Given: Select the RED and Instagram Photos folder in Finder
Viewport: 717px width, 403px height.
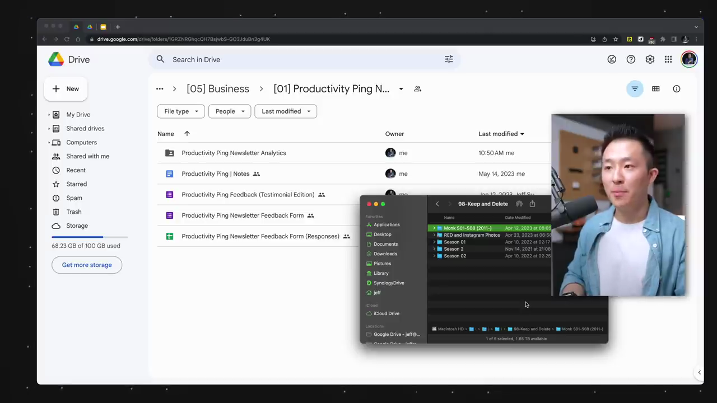Looking at the screenshot, I should coord(472,236).
